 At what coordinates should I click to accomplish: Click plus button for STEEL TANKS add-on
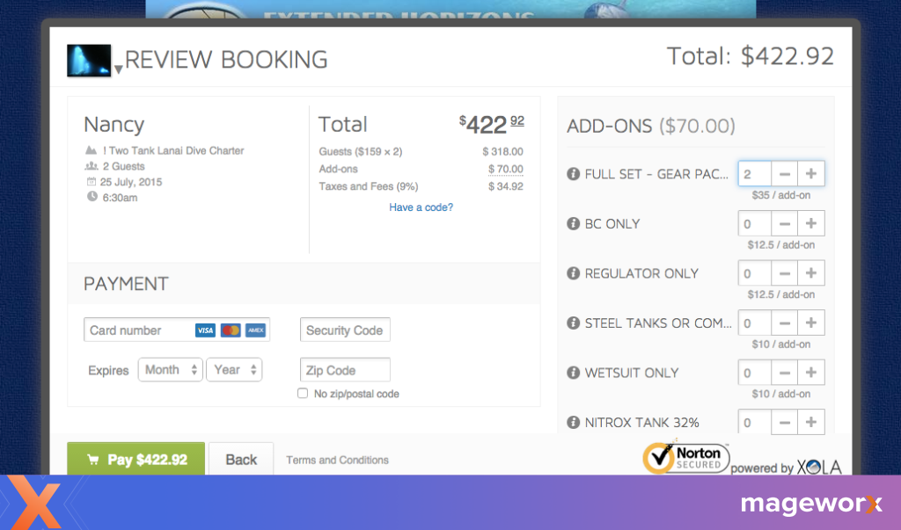[810, 323]
